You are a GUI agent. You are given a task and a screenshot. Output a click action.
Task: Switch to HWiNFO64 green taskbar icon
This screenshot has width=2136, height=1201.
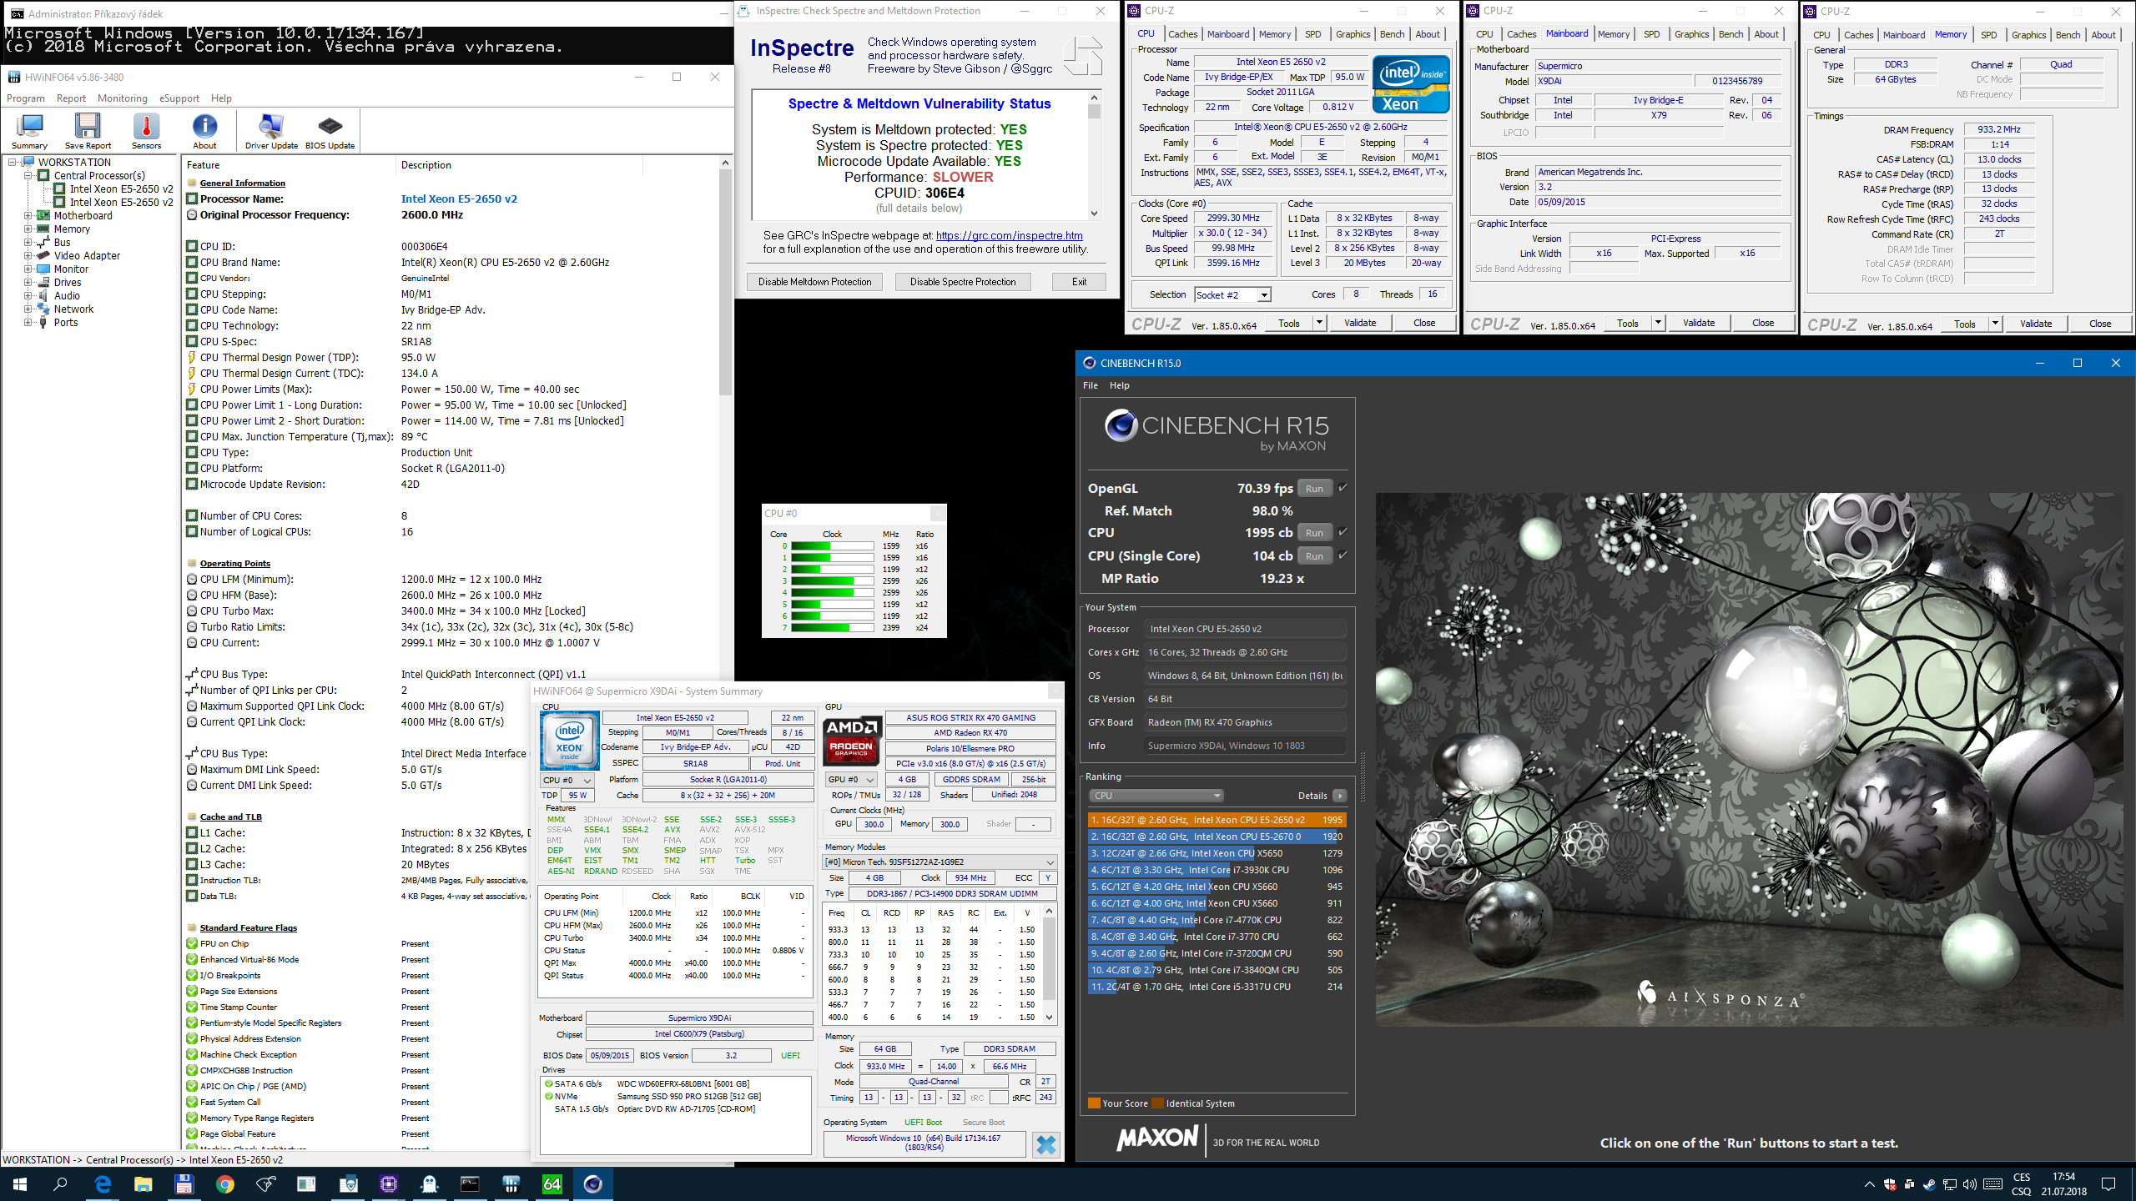552,1184
